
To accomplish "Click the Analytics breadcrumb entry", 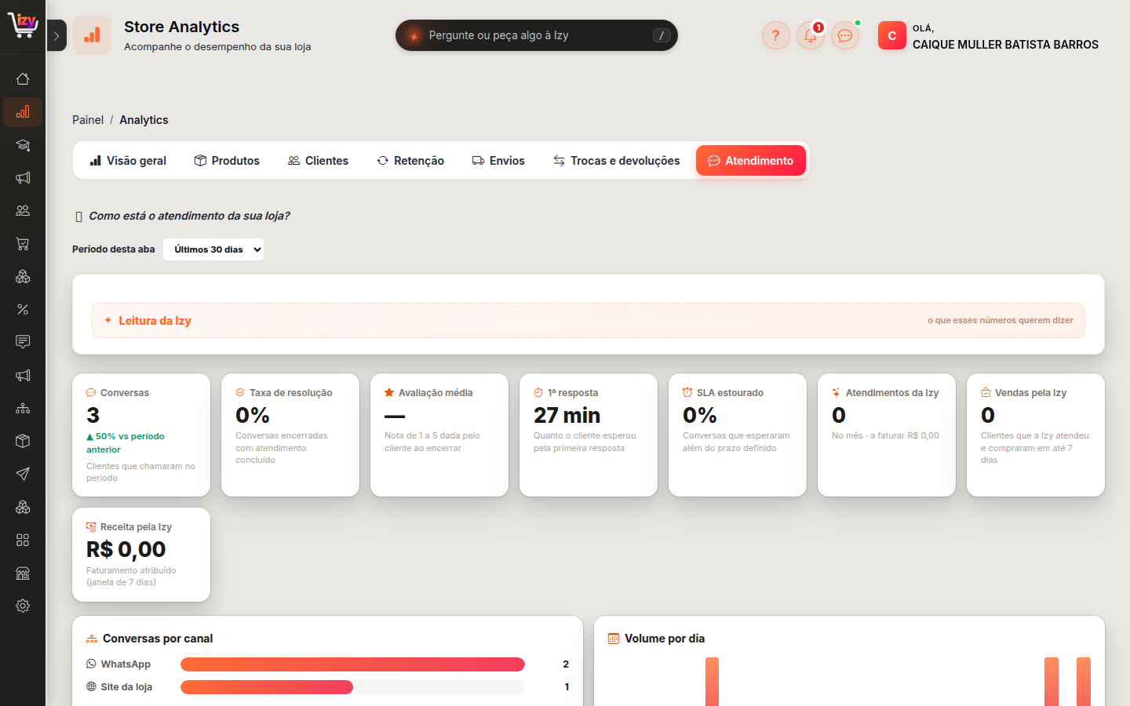I will tap(144, 120).
